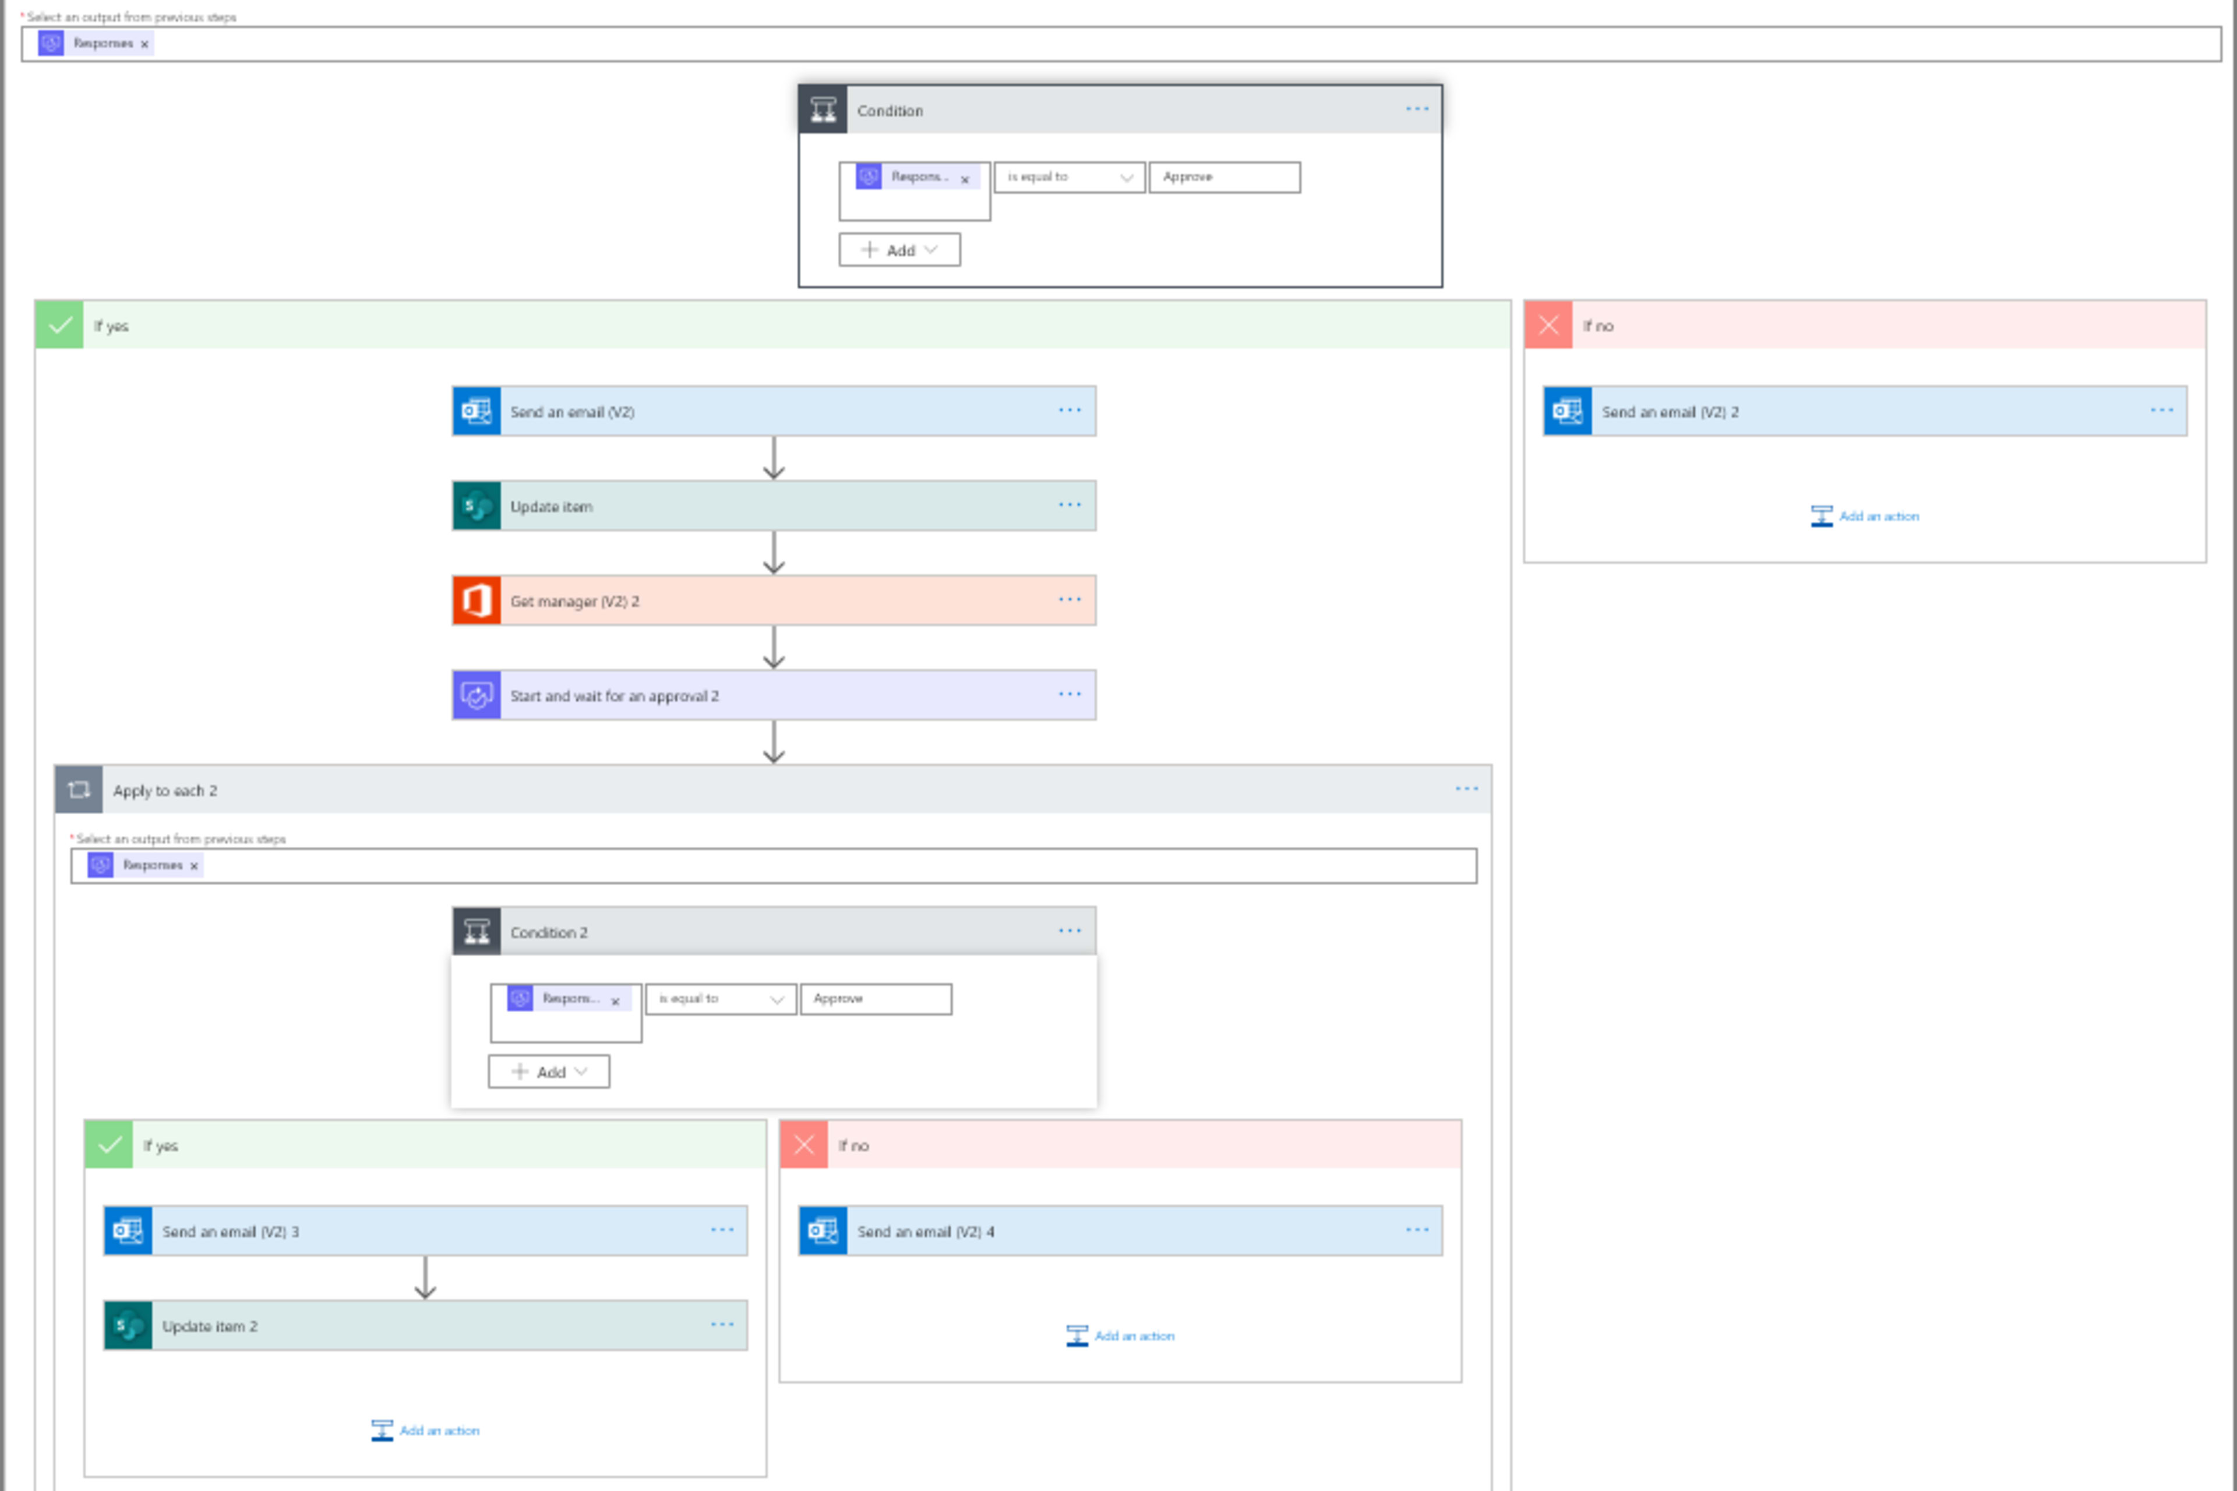Remove the Responses token from the top output field

(144, 44)
